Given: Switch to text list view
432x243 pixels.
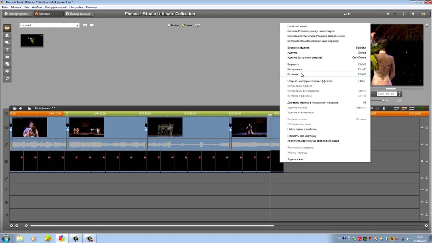Looking at the screenshot, I should pyautogui.click(x=412, y=108).
